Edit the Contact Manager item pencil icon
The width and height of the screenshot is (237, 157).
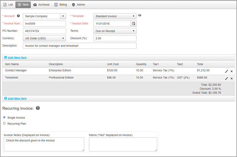(x=227, y=71)
